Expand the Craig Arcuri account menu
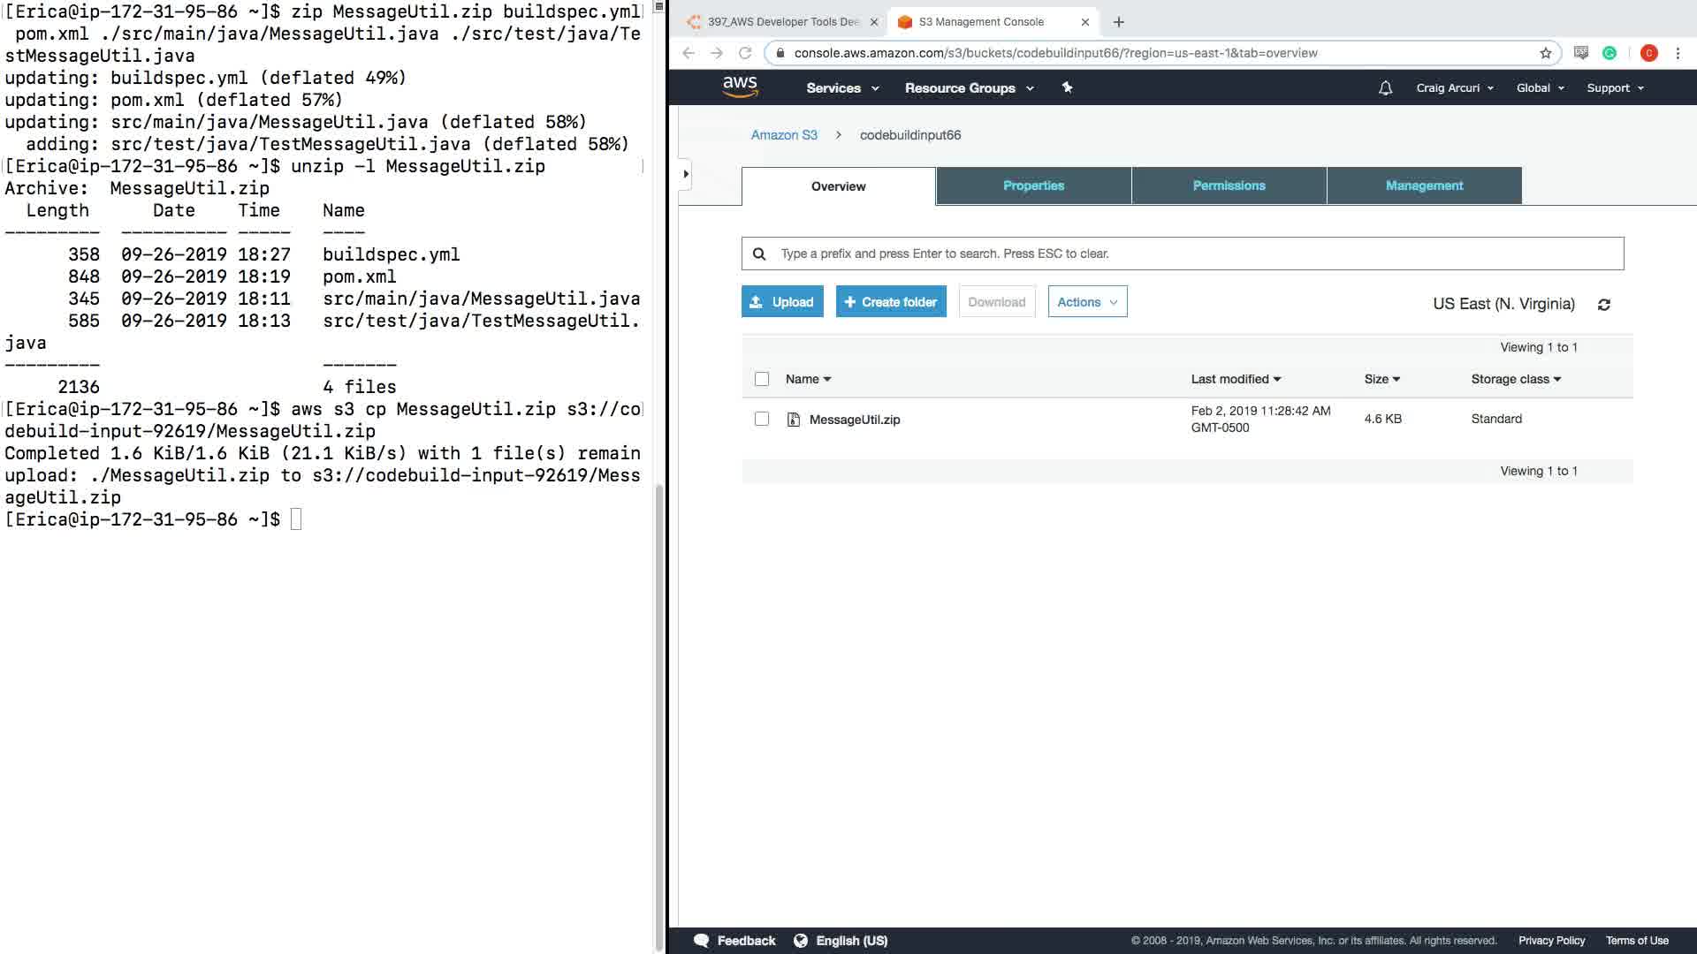This screenshot has width=1697, height=954. point(1454,88)
